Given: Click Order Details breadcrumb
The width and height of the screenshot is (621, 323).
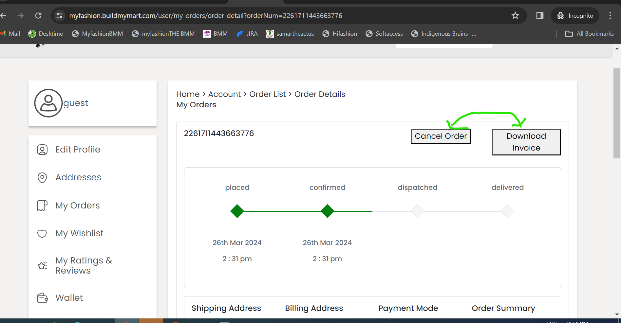Looking at the screenshot, I should coord(320,94).
